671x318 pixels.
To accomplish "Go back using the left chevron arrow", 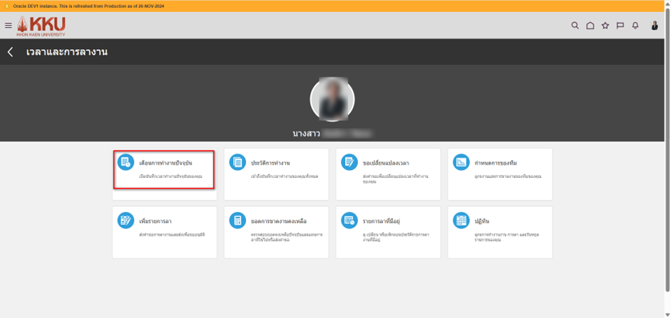I will (11, 52).
